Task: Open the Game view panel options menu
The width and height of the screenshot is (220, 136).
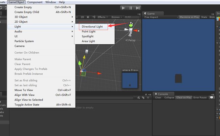Action: point(213,14)
